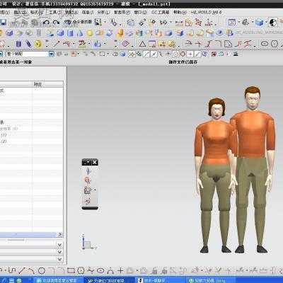Image resolution: width=283 pixels, height=283 pixels.
Task: Open the 命令查找器 command finder
Action: pos(78,22)
